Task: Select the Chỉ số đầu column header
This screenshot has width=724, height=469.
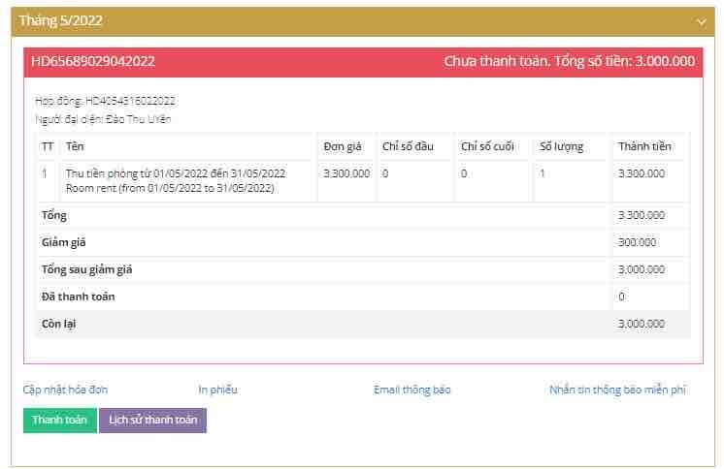Action: point(408,146)
